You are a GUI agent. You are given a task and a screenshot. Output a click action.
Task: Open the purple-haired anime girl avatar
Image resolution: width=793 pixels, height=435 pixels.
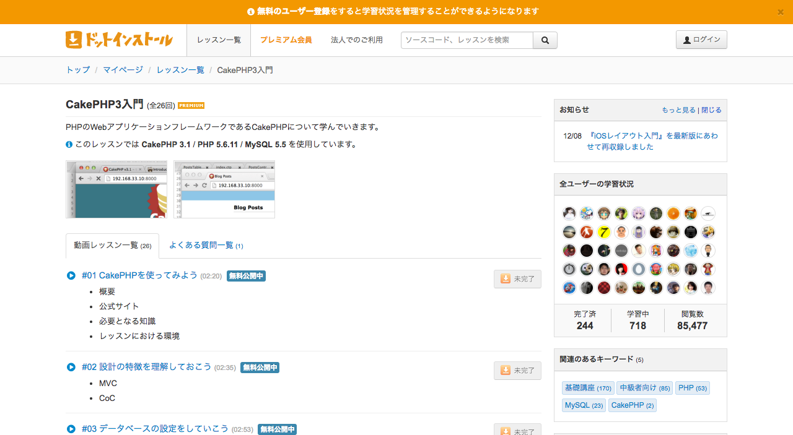coord(639,213)
